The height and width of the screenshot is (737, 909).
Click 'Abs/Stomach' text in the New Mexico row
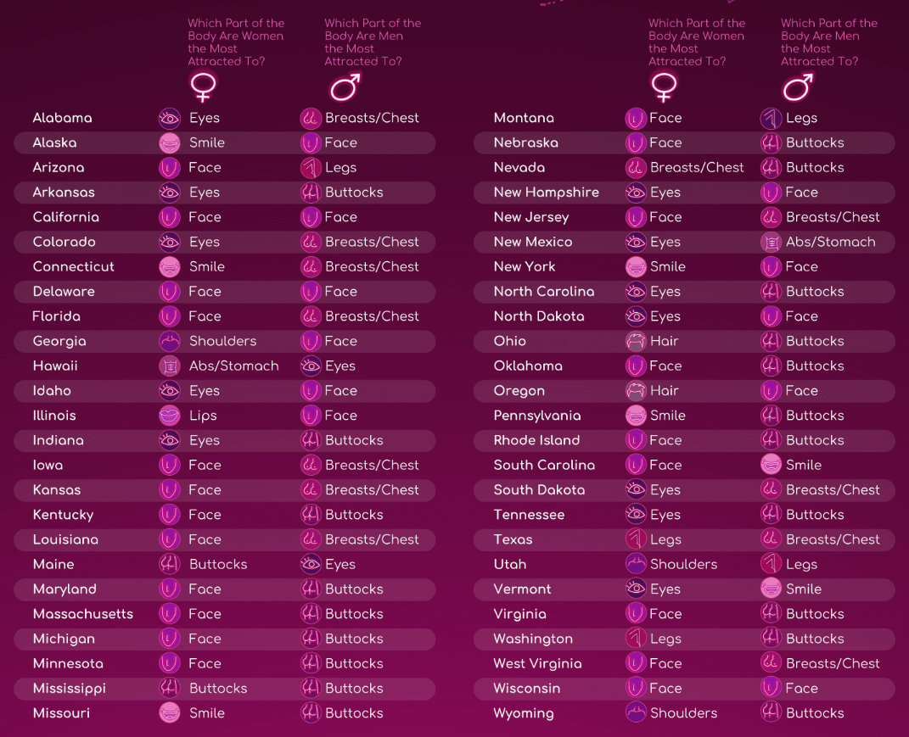[x=830, y=243]
